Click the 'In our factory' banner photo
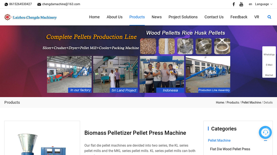The image size is (277, 155). 69,74
